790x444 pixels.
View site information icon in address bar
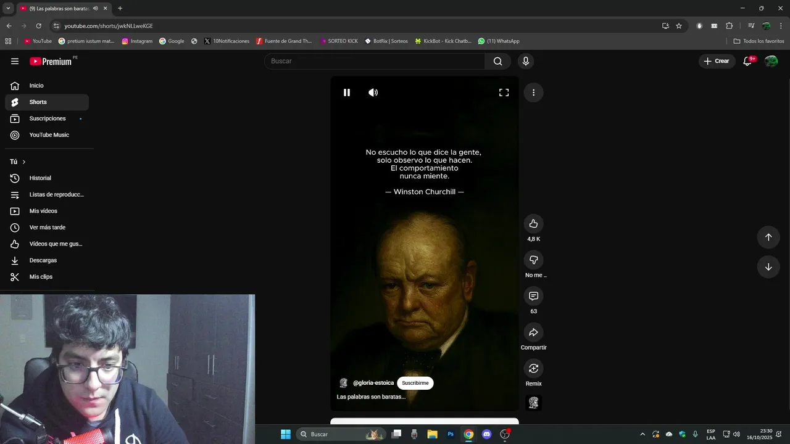(x=56, y=26)
